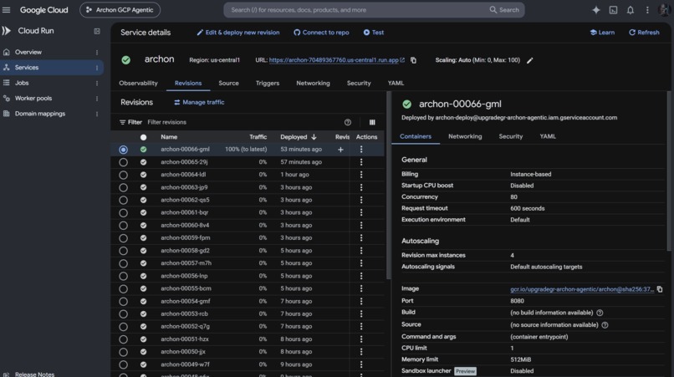This screenshot has height=377, width=674.
Task: Open Services item options menu
Action: (97, 68)
